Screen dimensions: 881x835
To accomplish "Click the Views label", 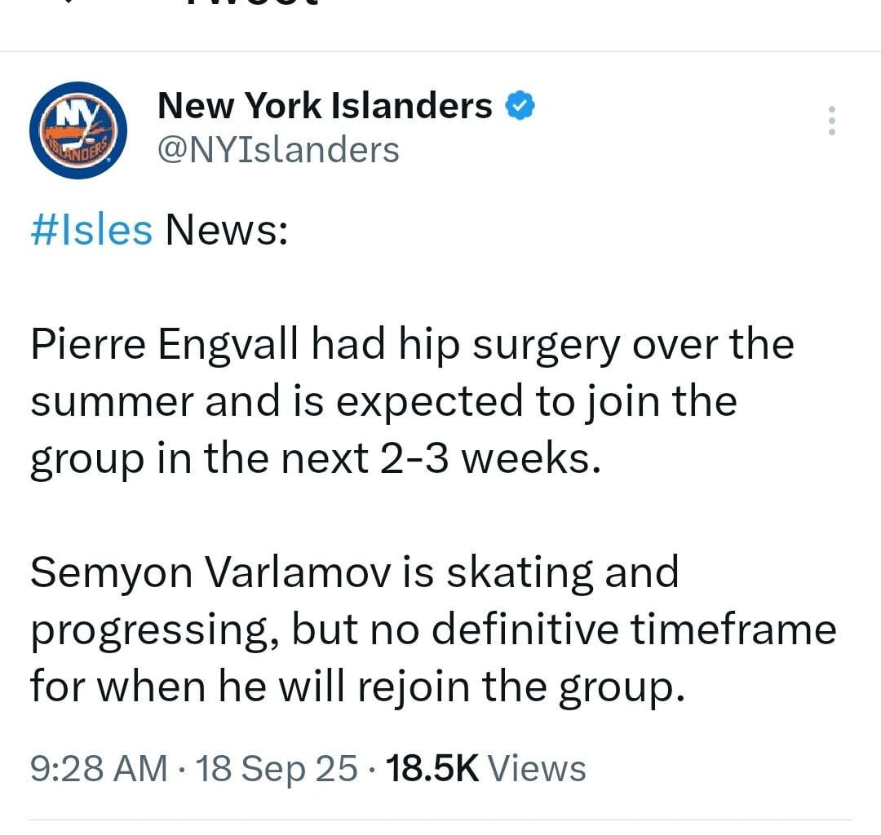I will click(x=538, y=767).
